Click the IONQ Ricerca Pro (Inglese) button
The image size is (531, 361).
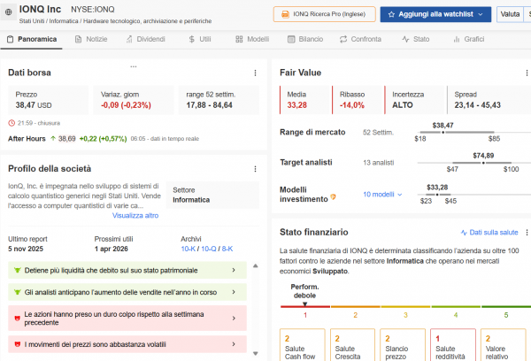(x=323, y=14)
